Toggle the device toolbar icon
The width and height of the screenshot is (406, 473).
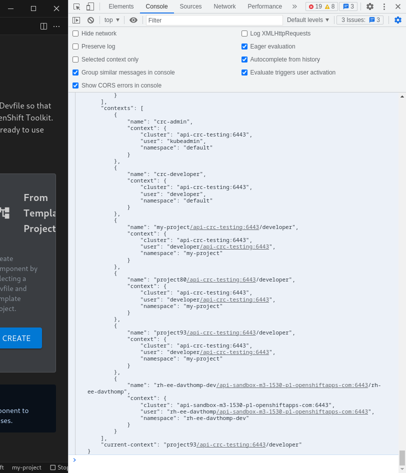pos(90,6)
